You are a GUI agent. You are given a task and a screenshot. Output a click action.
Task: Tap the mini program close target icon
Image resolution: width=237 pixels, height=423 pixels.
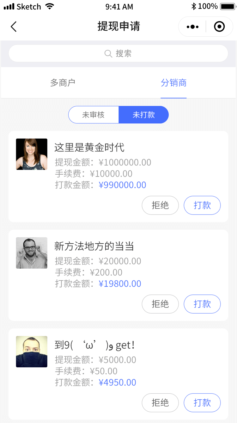point(219,27)
